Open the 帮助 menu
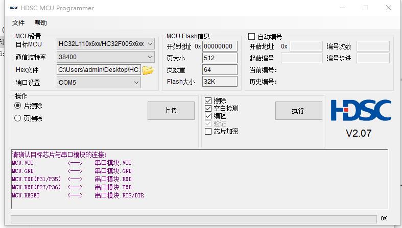The width and height of the screenshot is (402, 228). (41, 23)
